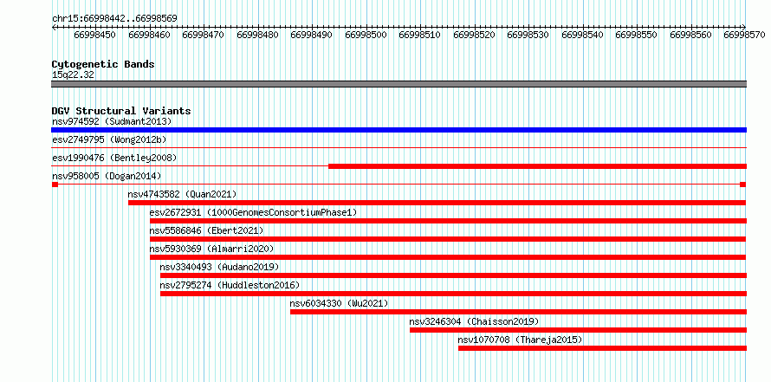This screenshot has width=771, height=382.
Task: Select the red bar under nsv1070708
Action: [602, 348]
